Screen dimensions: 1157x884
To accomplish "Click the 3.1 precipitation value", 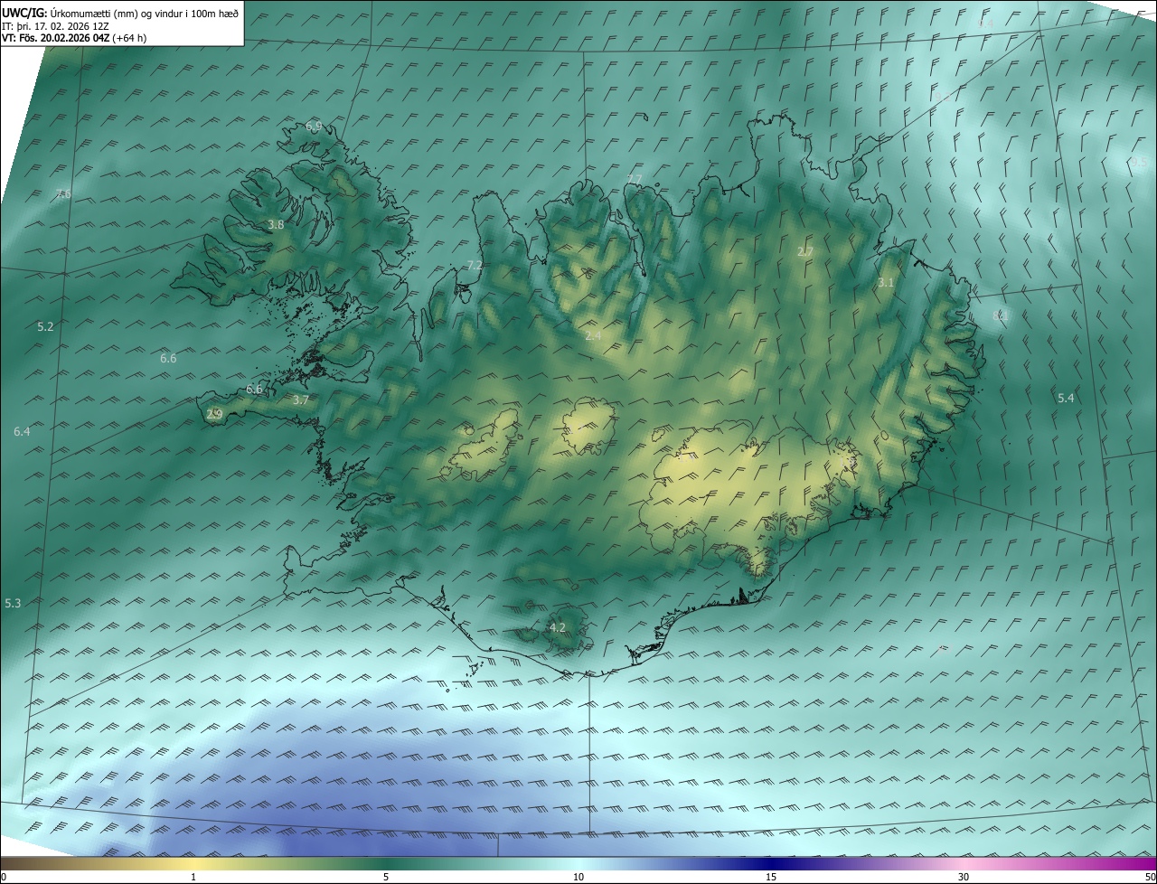I will tap(886, 283).
